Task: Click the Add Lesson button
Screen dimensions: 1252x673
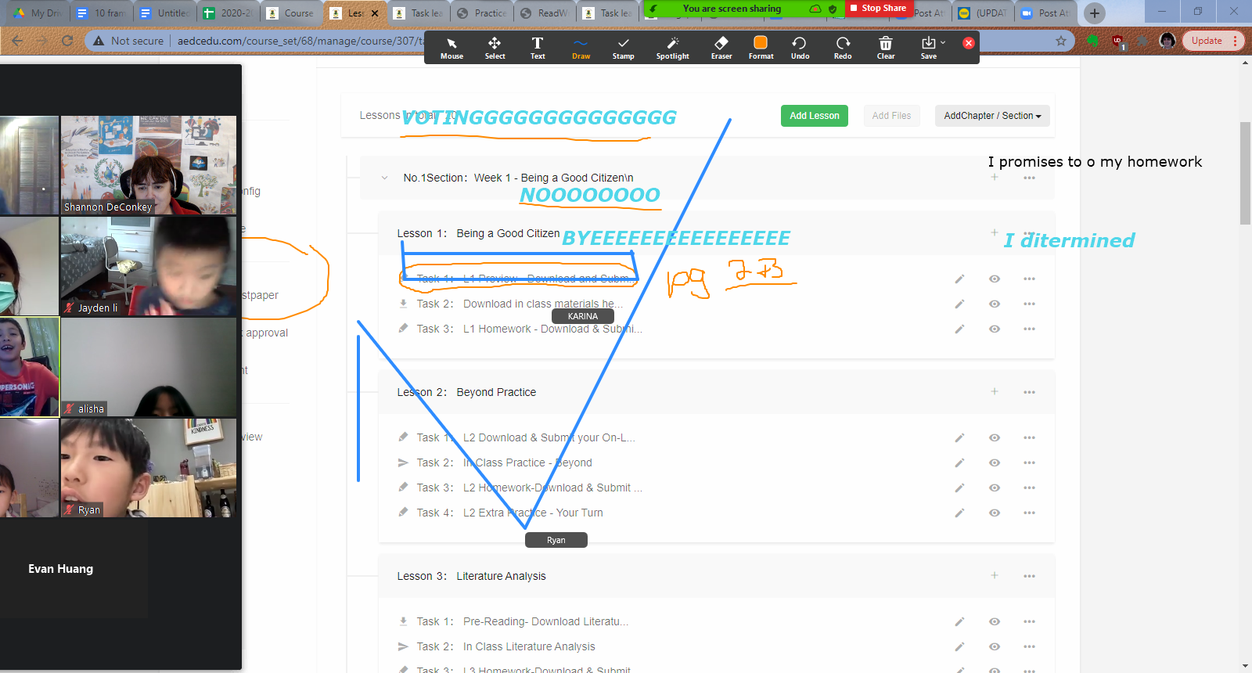Action: click(814, 116)
